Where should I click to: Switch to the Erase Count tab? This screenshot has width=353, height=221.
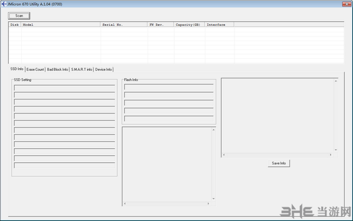(35, 69)
